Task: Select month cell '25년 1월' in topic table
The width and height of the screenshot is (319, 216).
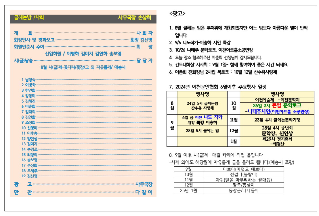Action: pos(188,191)
